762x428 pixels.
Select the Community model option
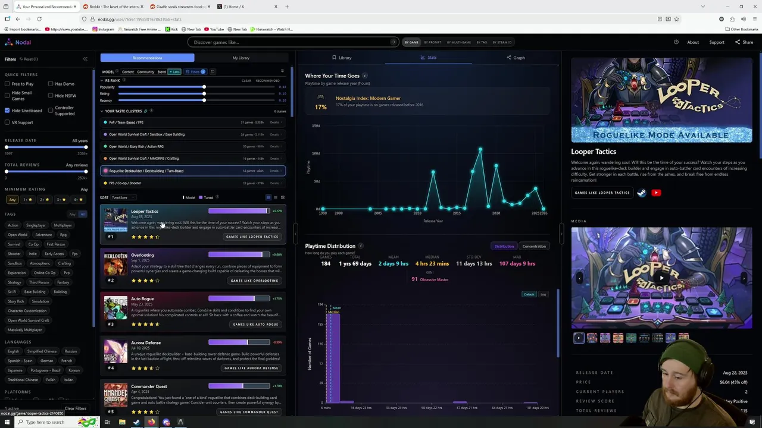coord(145,72)
